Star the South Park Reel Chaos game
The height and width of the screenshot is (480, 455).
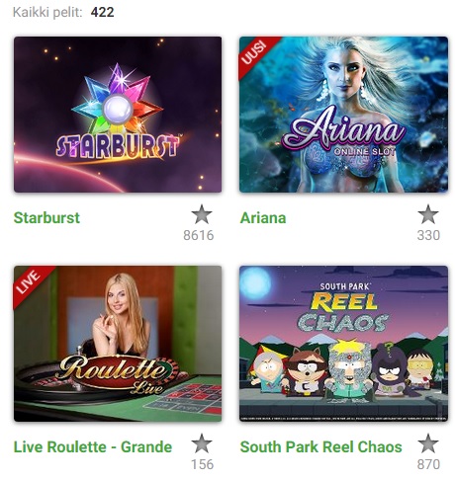(x=428, y=443)
